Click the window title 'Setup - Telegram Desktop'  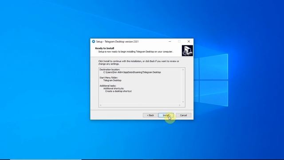click(x=117, y=41)
